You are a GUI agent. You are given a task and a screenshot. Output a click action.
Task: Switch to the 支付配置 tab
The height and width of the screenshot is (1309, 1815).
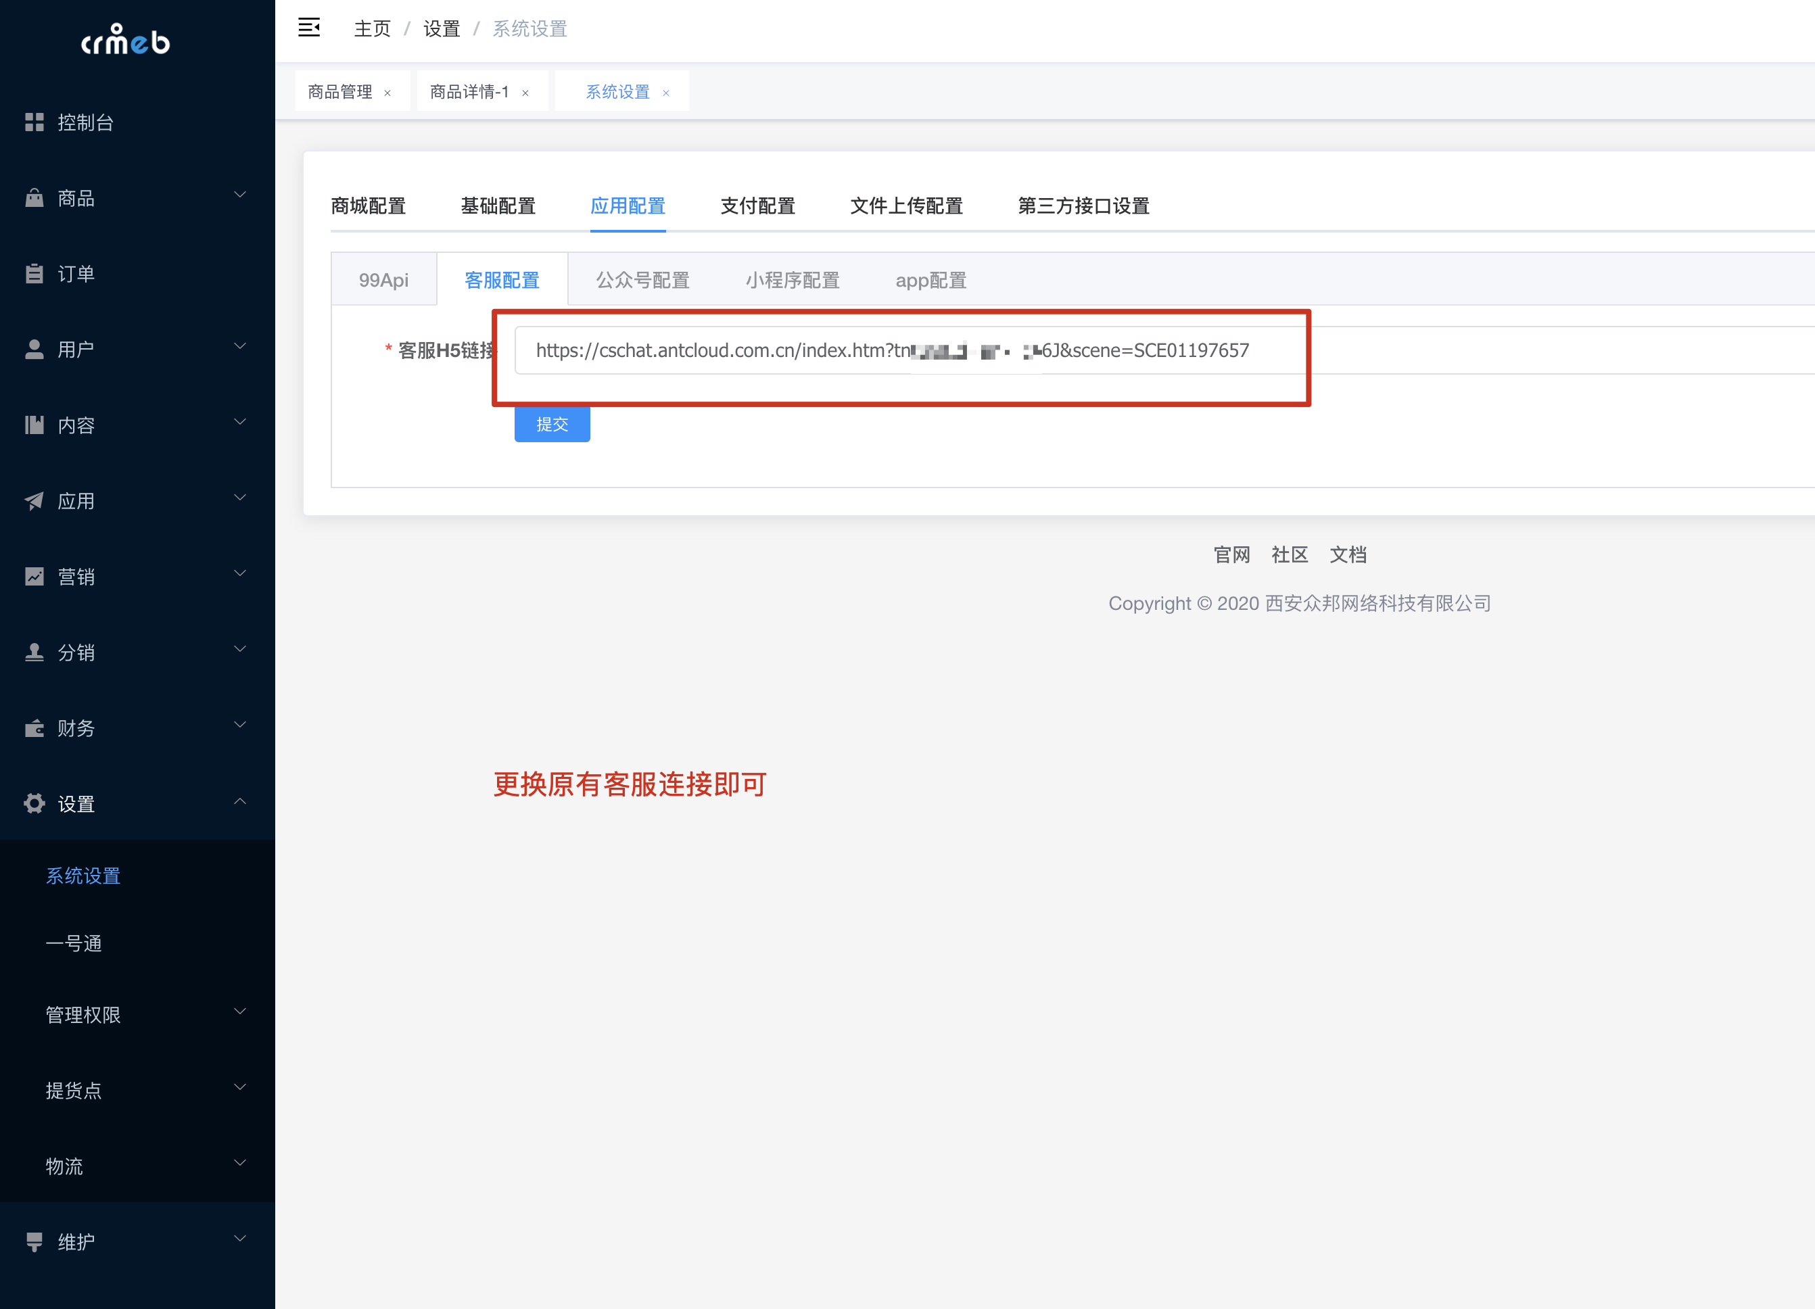[x=758, y=206]
